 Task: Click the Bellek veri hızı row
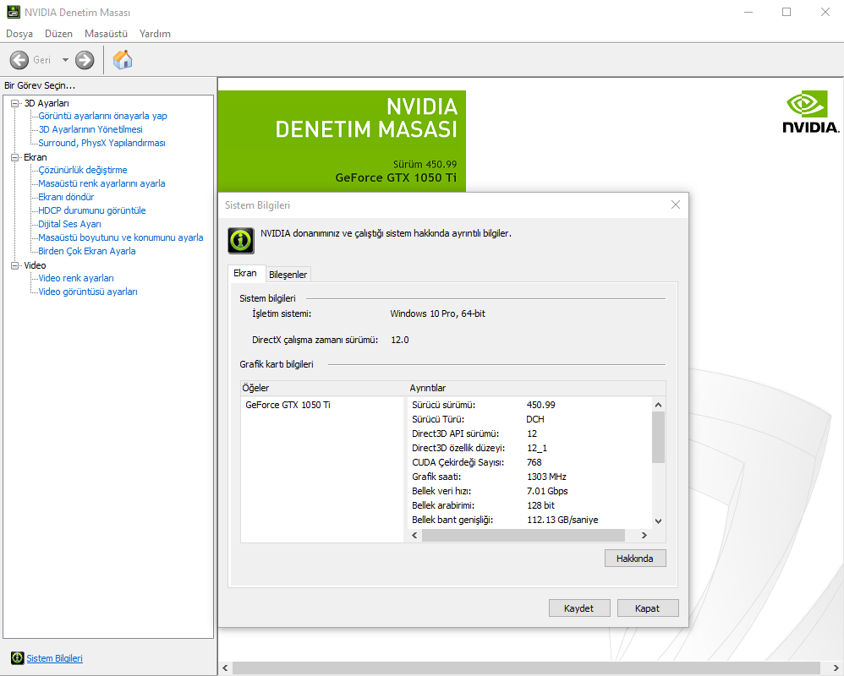pos(530,491)
